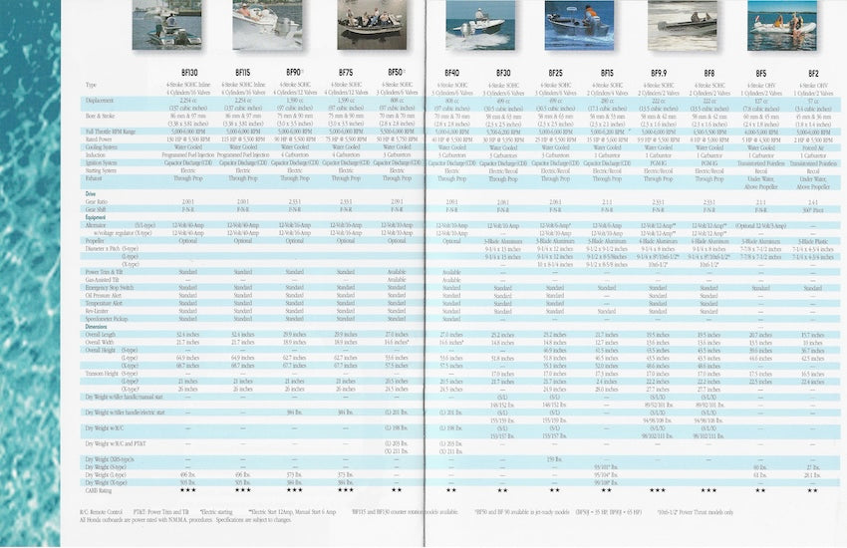The height and width of the screenshot is (548, 847).
Task: Select the BF2 column heading
Action: pos(813,73)
